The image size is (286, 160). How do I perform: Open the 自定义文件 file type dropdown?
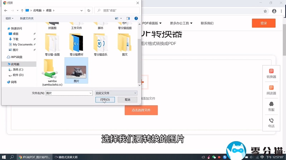(116, 93)
